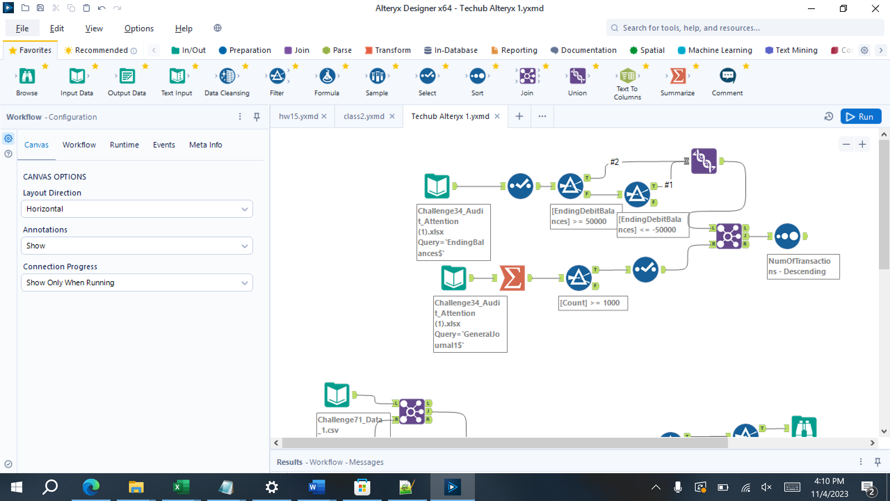Open the Options menu

[139, 29]
